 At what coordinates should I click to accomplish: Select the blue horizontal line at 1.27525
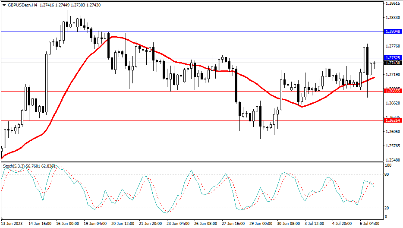point(259,58)
